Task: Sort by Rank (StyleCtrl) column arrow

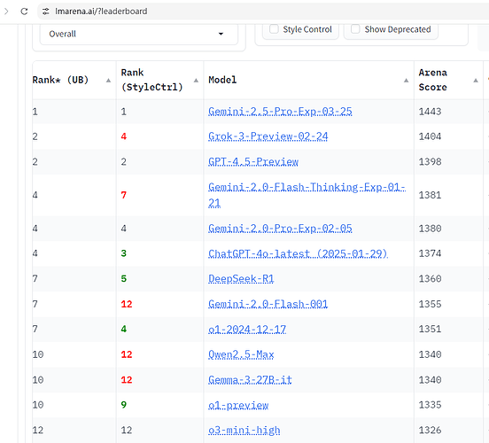Action: pyautogui.click(x=196, y=81)
